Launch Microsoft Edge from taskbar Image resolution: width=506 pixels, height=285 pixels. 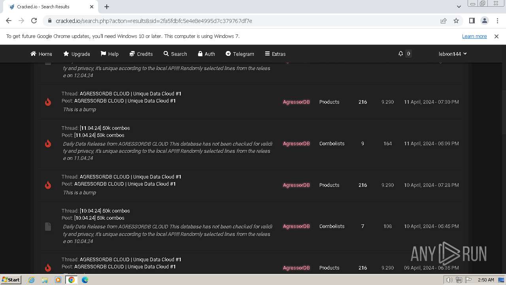coord(85,280)
